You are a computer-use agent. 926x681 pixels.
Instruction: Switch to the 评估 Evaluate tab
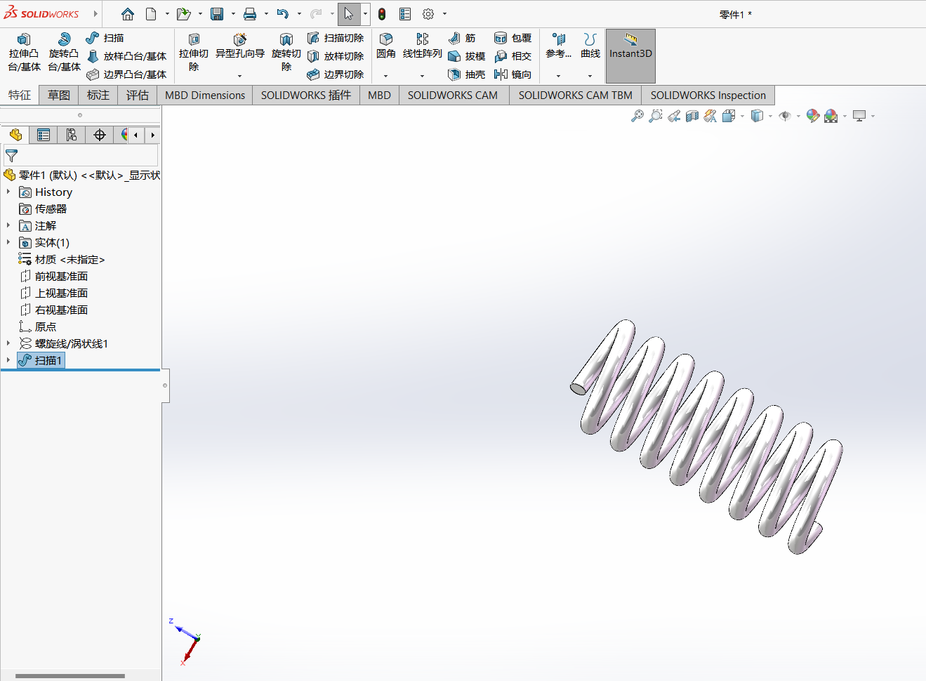click(138, 95)
